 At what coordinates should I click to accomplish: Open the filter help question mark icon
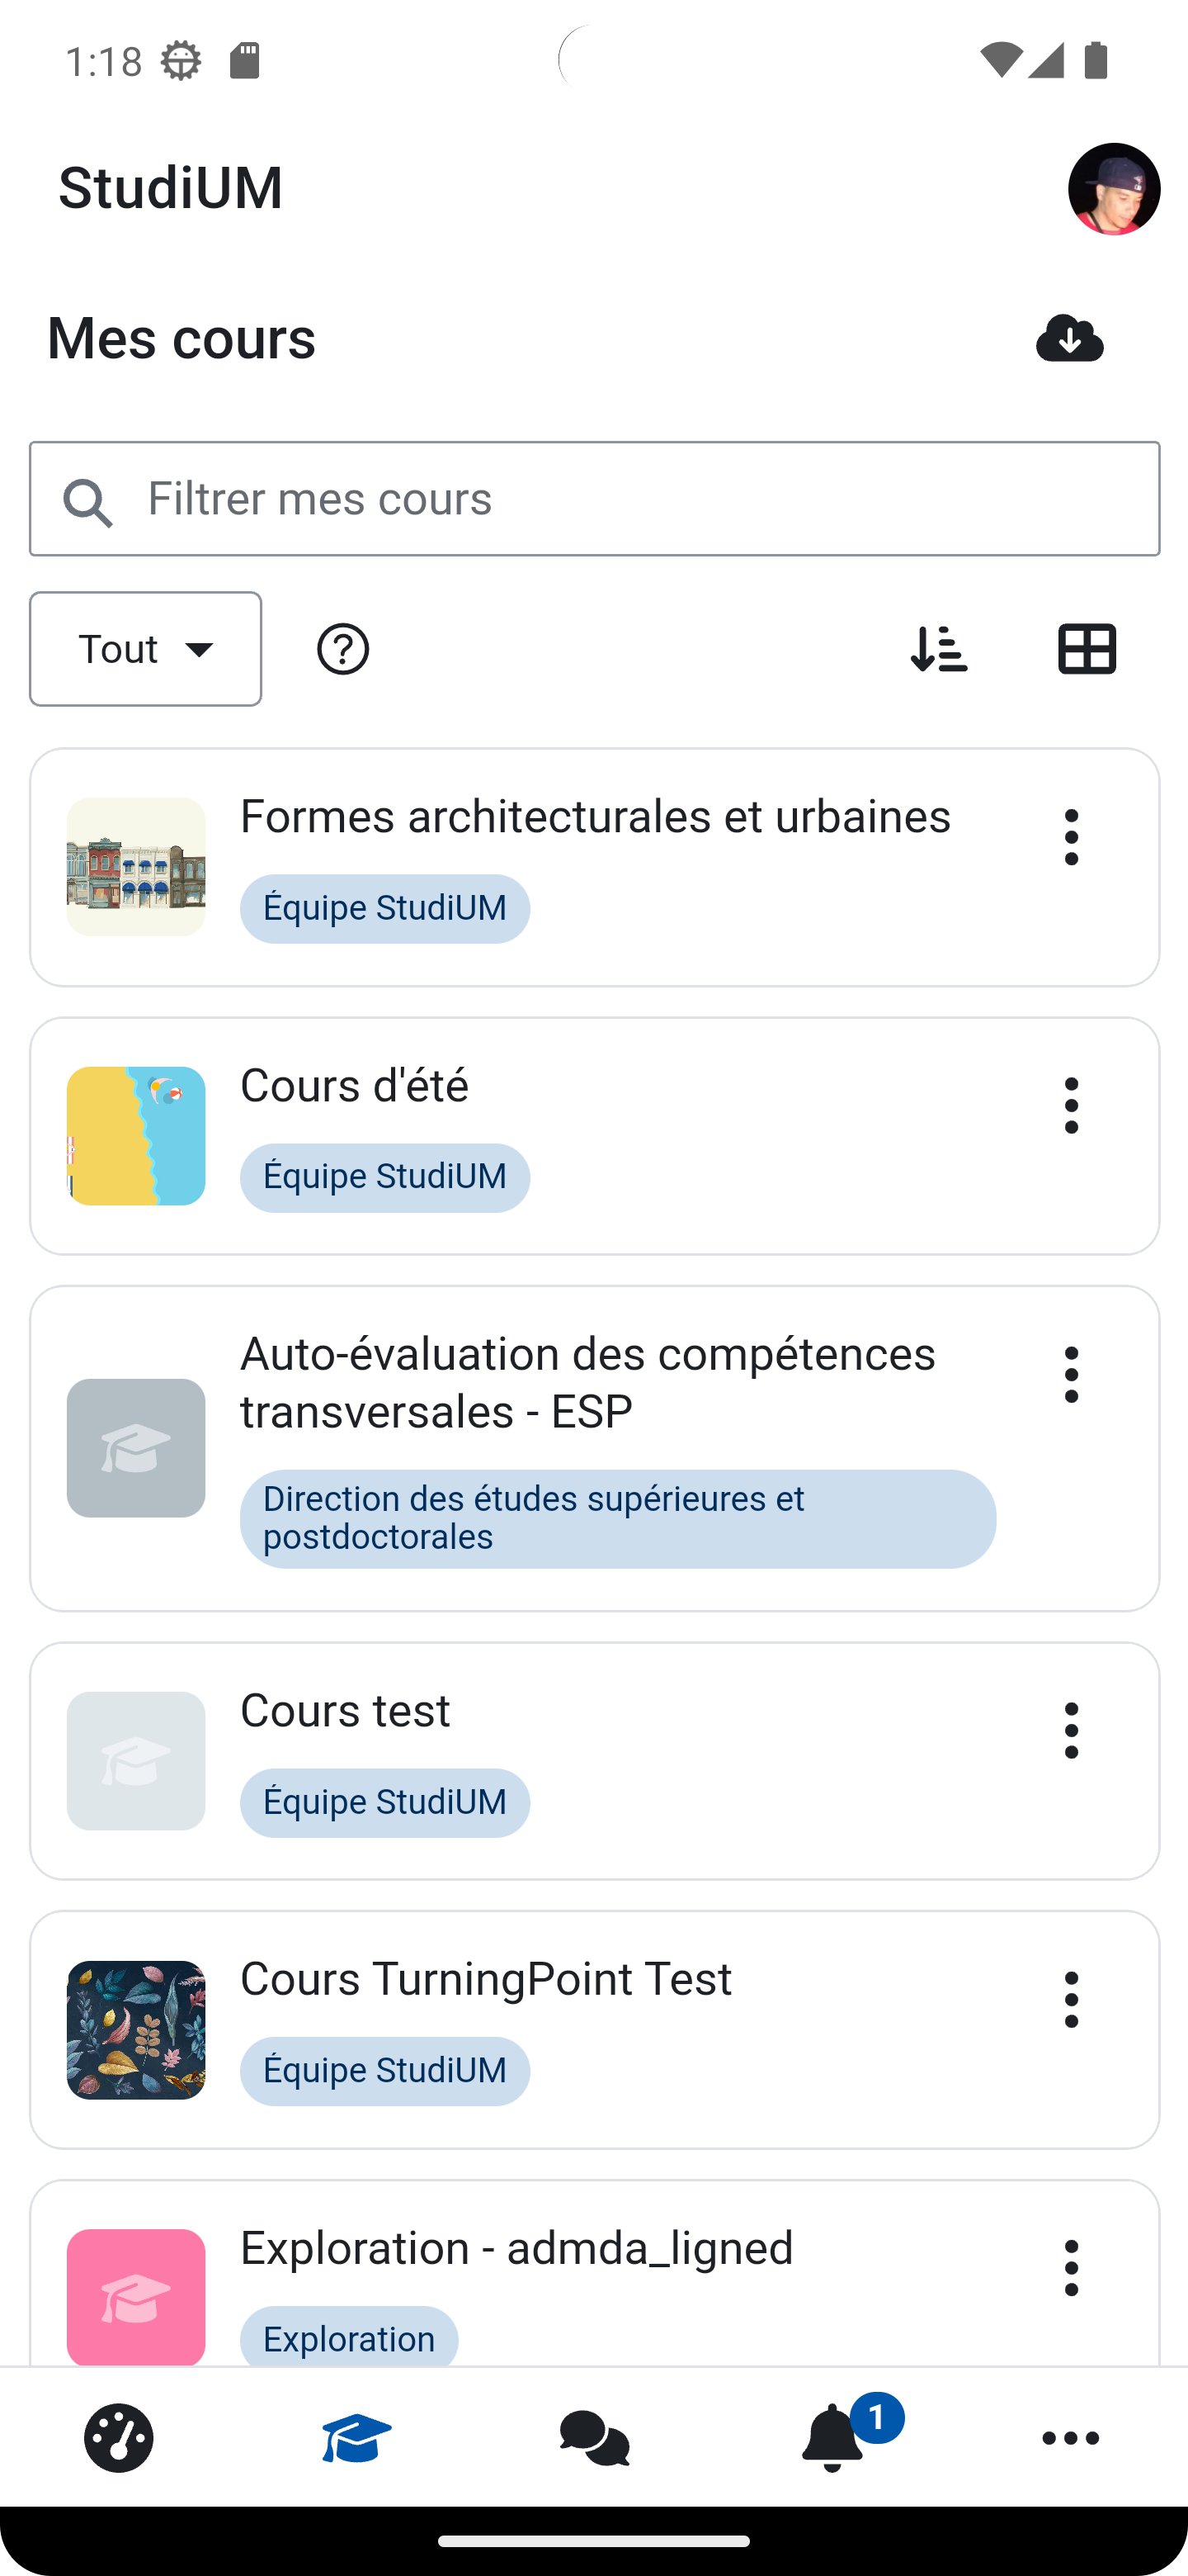tap(342, 649)
